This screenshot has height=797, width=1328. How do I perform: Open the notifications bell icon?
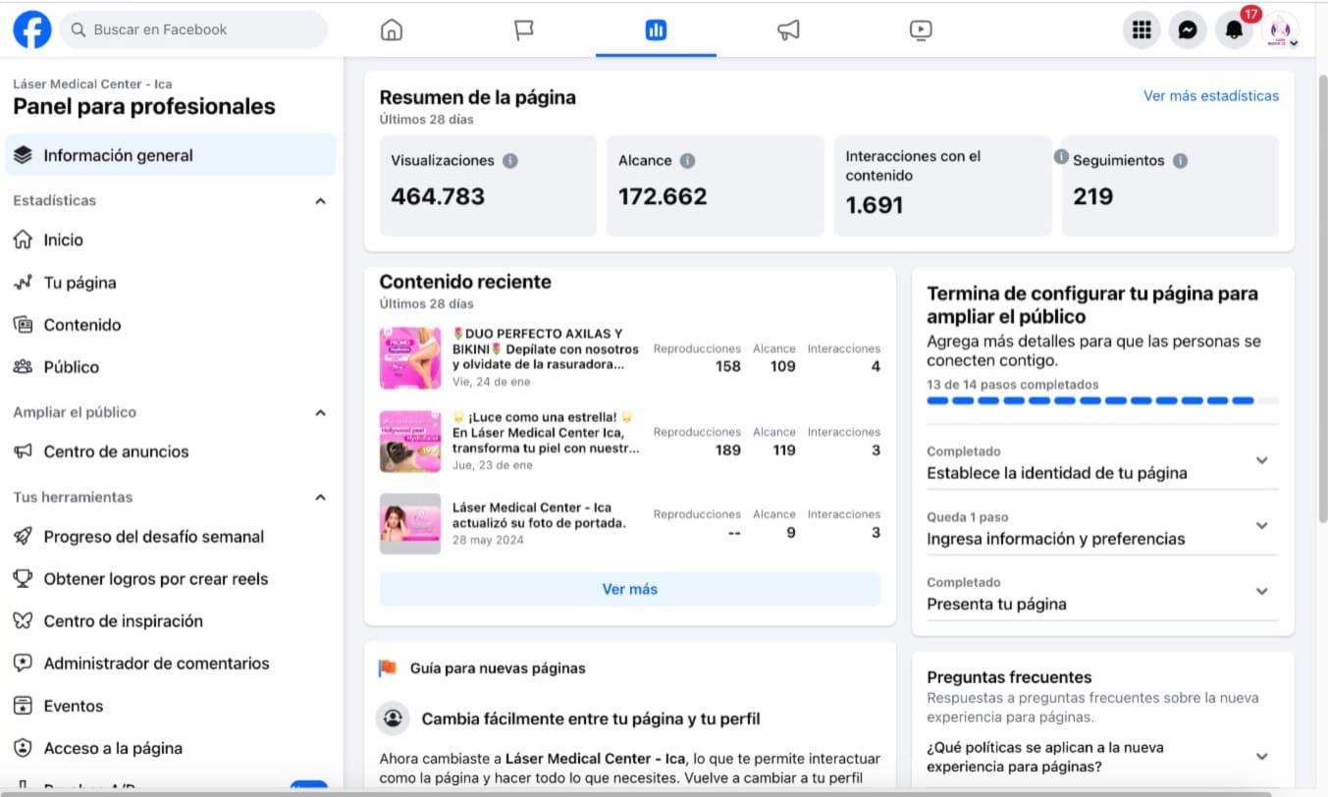click(x=1234, y=30)
